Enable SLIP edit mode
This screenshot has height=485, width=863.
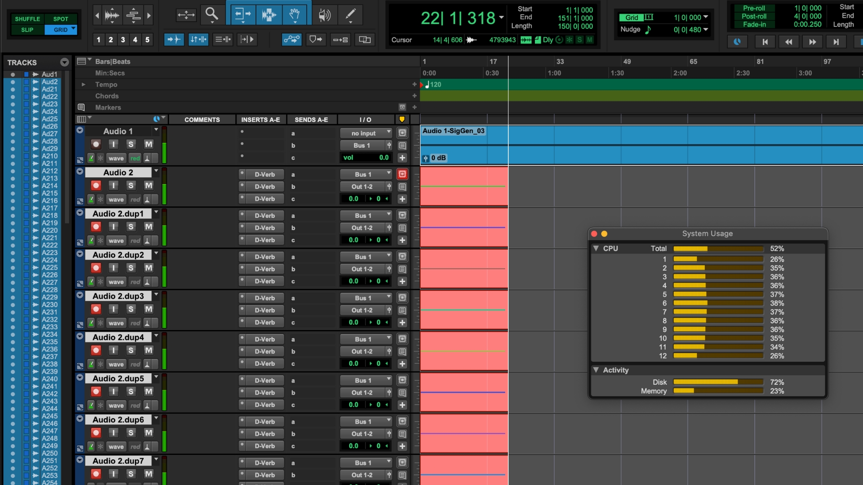[27, 30]
